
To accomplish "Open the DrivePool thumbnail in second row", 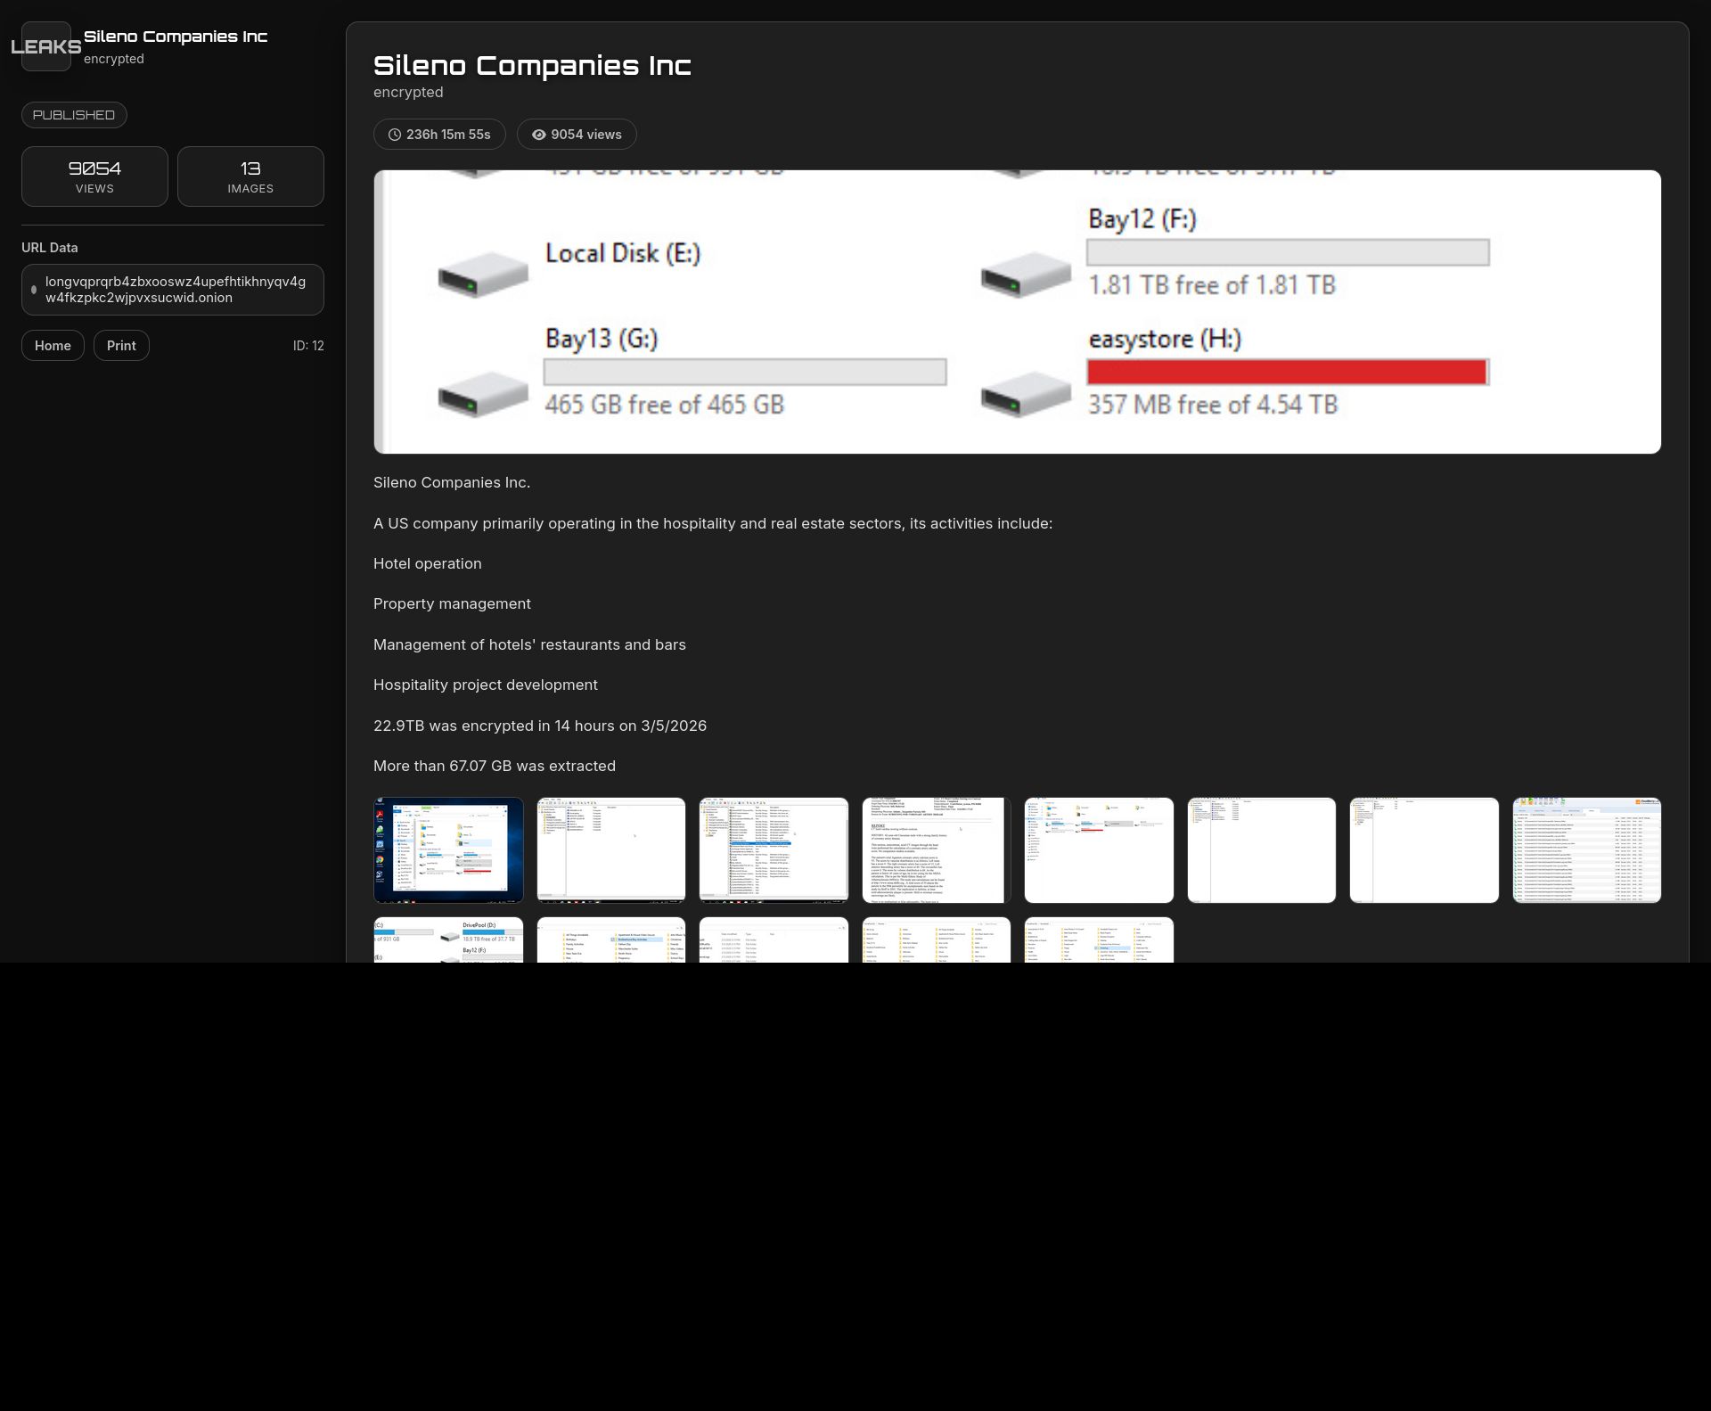I will [448, 939].
